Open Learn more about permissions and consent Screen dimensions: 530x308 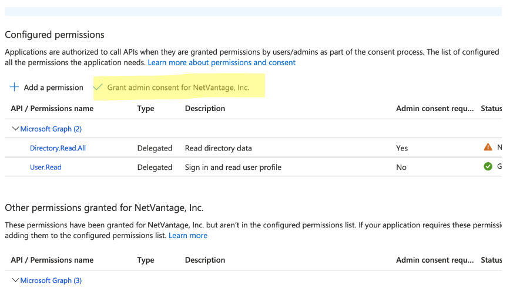click(222, 62)
